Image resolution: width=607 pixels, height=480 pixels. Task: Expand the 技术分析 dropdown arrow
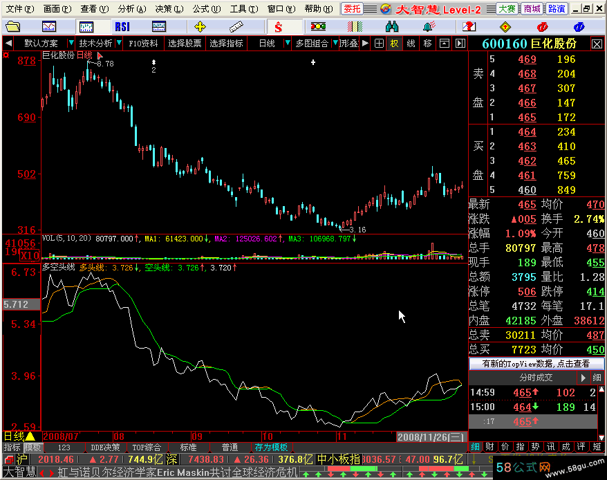pyautogui.click(x=119, y=43)
